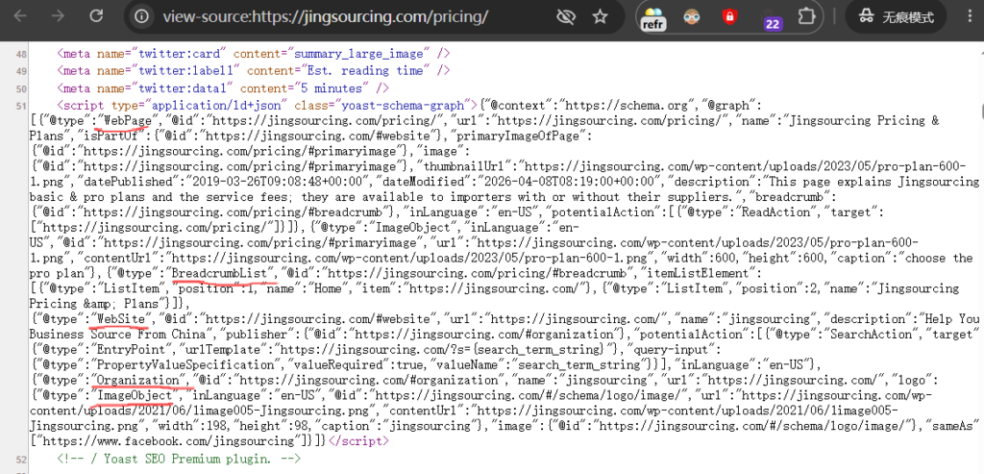Open the extension with badge 22
This screenshot has width=984, height=474.
[x=771, y=19]
